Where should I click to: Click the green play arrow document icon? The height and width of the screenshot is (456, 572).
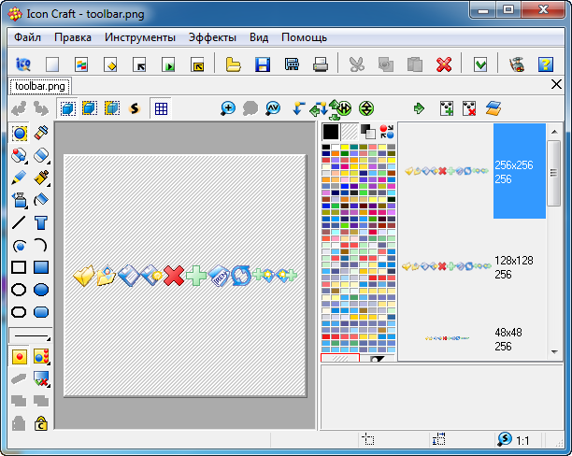[168, 64]
